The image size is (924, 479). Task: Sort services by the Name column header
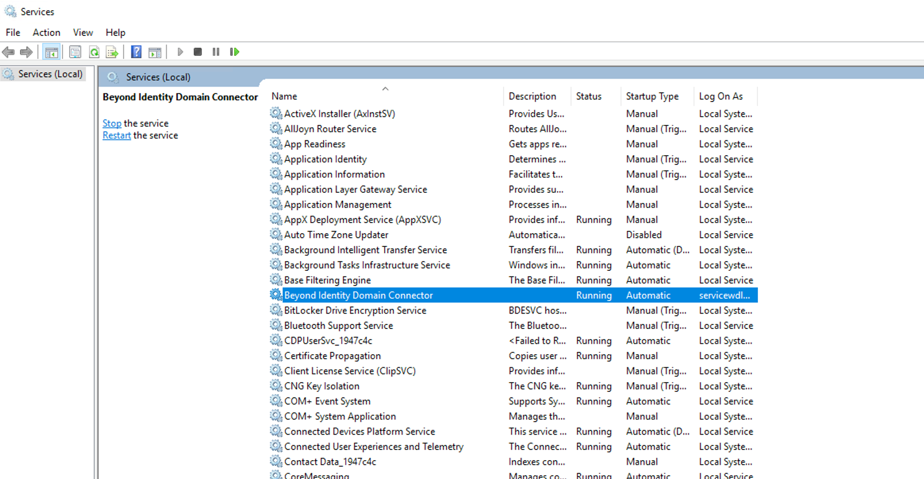click(284, 96)
